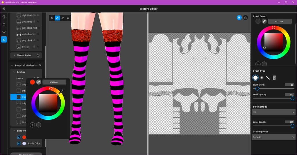Click the Brush Opacity slider handle
Viewport: 297px width, 155px height.
pyautogui.click(x=292, y=98)
